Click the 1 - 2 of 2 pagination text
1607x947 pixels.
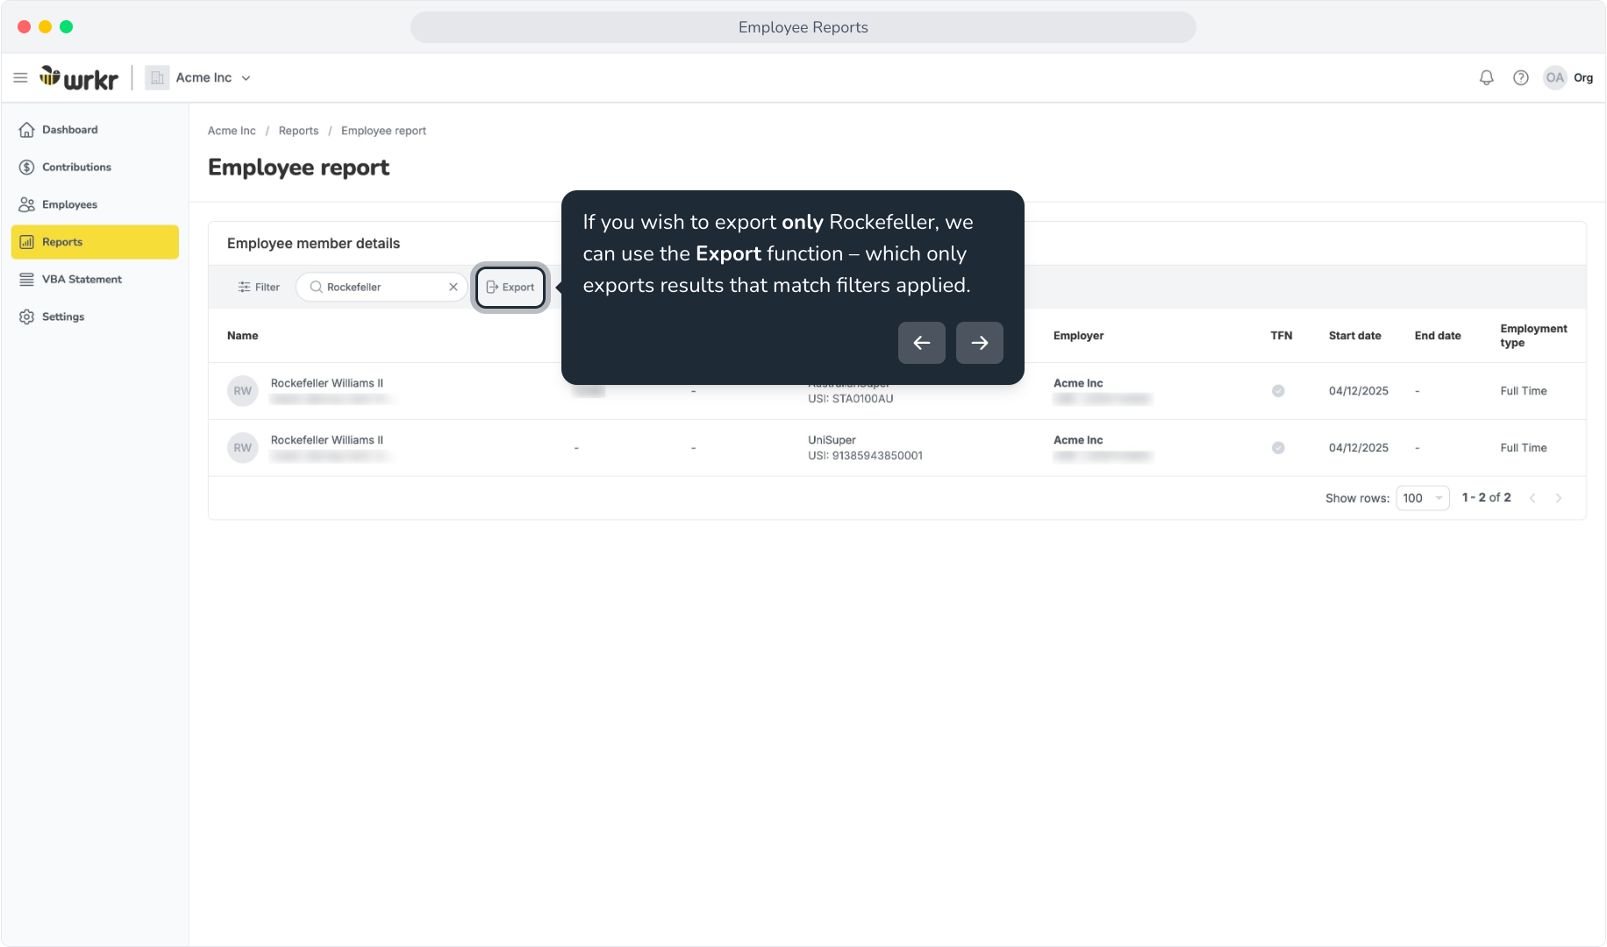(x=1486, y=498)
